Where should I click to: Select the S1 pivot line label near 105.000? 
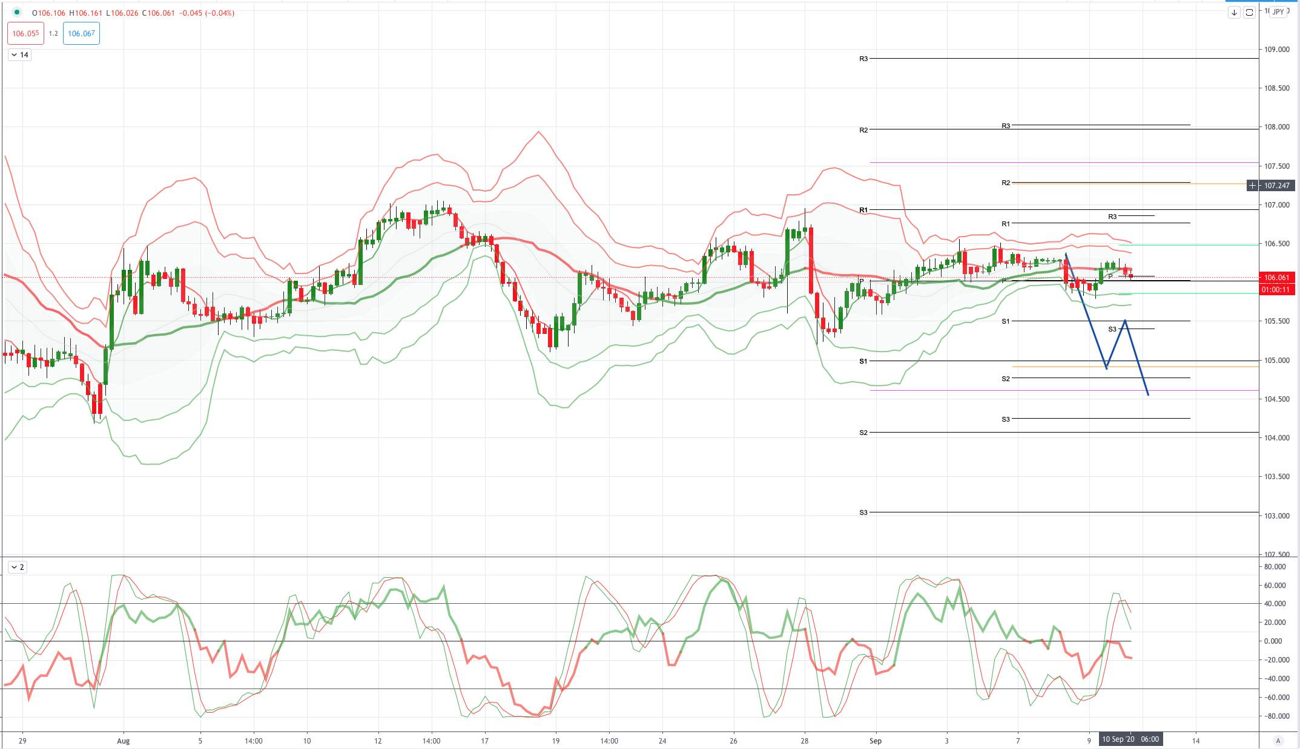pos(863,361)
